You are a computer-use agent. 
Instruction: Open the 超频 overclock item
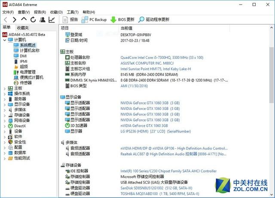tap(24, 67)
